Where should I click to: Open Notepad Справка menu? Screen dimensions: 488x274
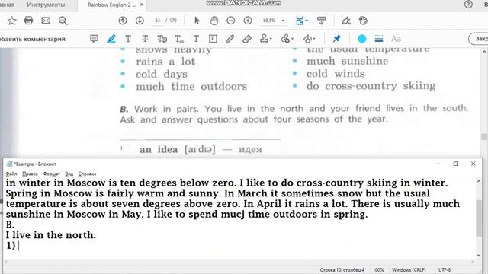87,174
